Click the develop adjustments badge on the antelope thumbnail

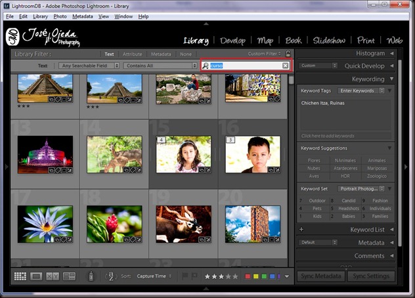(x=207, y=240)
